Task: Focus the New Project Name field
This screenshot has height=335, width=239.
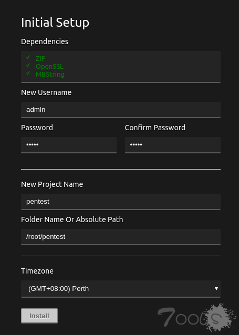Action: (121, 202)
